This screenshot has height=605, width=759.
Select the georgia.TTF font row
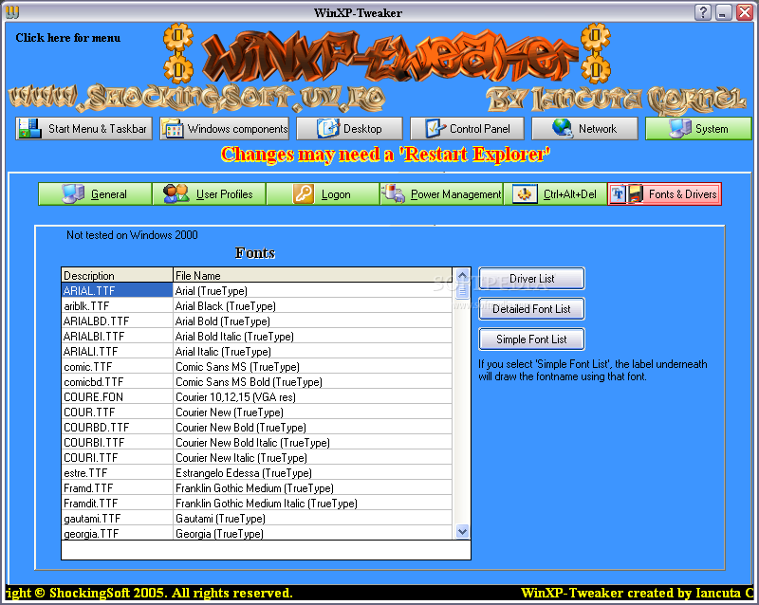point(256,533)
